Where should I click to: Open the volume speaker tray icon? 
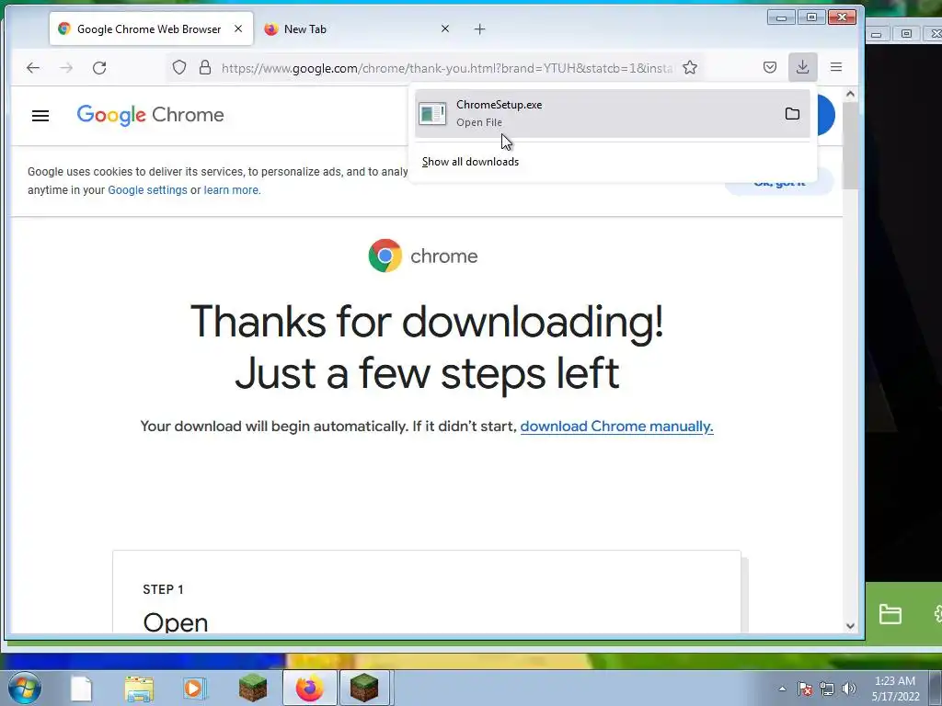click(x=849, y=689)
